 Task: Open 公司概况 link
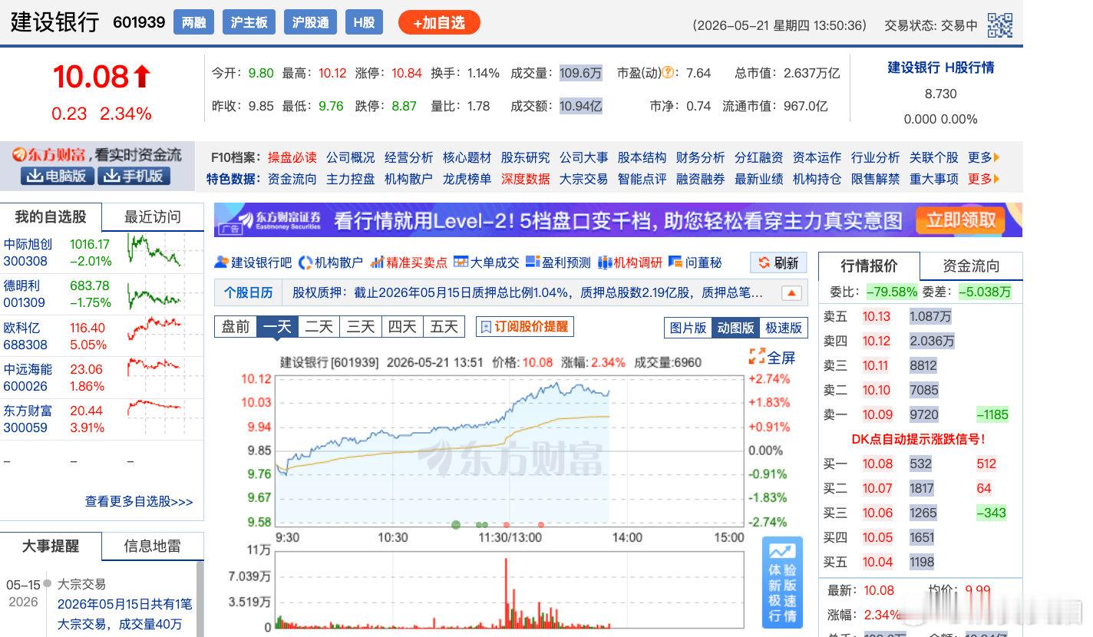pos(350,157)
